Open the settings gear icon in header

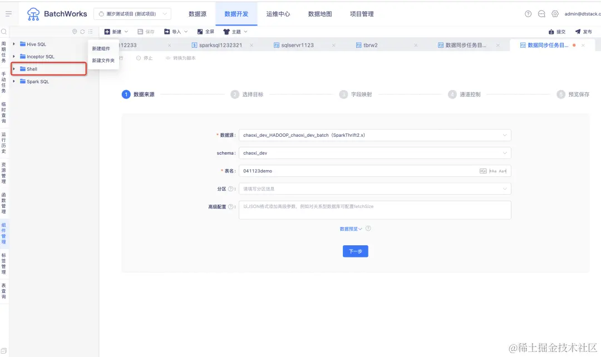pos(555,14)
